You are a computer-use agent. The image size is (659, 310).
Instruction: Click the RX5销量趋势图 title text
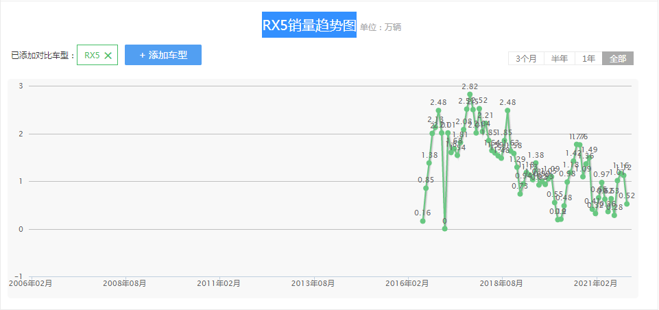pyautogui.click(x=309, y=25)
